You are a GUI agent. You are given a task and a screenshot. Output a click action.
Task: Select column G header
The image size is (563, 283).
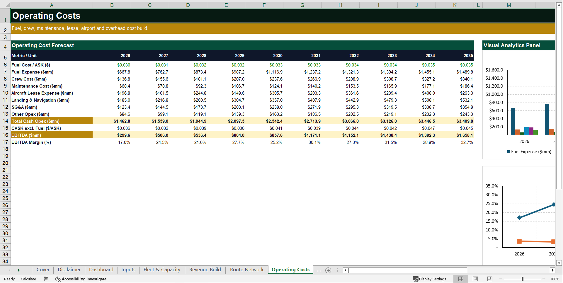pos(302,5)
